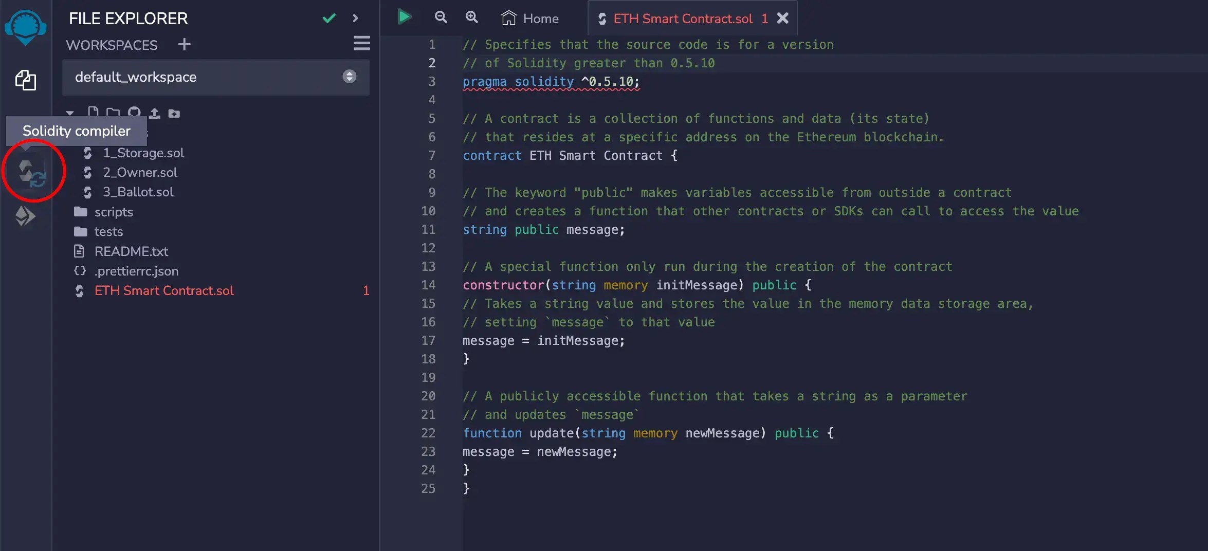Screen dimensions: 1208x551
Task: Open the 3_Ballot.sol contract file
Action: click(137, 192)
